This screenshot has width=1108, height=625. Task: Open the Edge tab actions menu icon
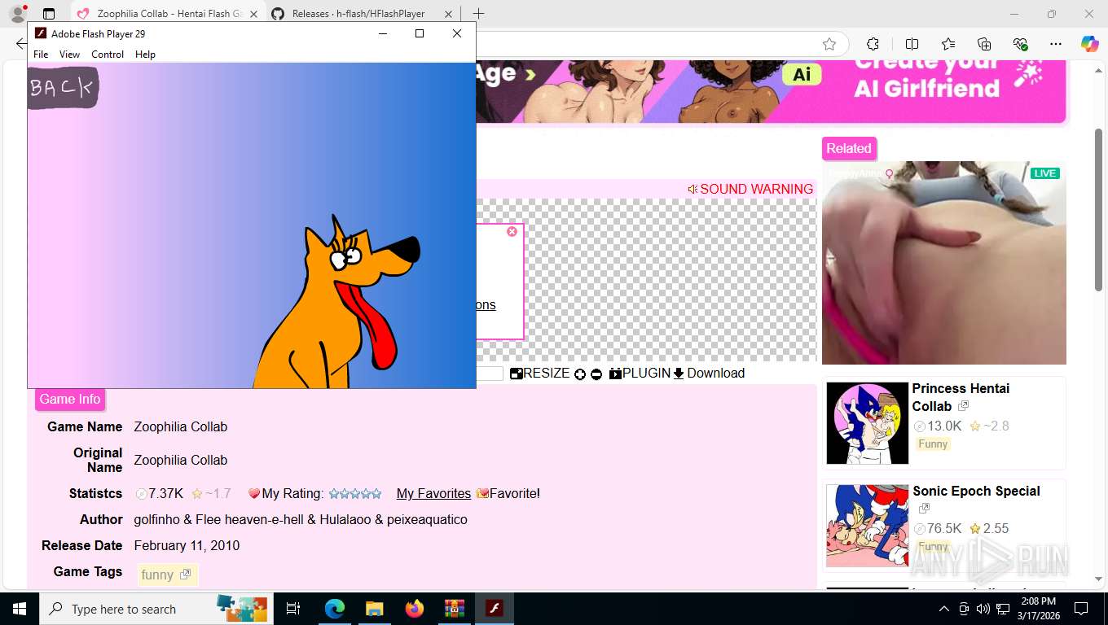coord(48,14)
